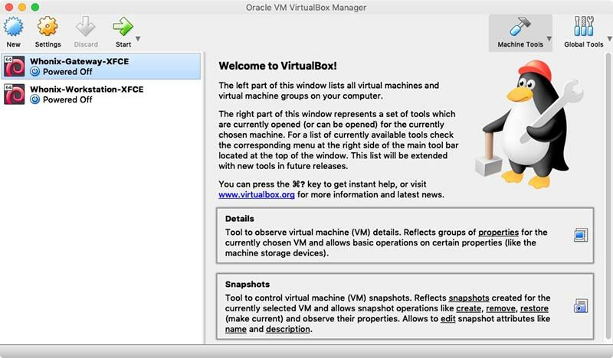Click the Discard toolbar icon
This screenshot has width=613, height=358.
(86, 28)
